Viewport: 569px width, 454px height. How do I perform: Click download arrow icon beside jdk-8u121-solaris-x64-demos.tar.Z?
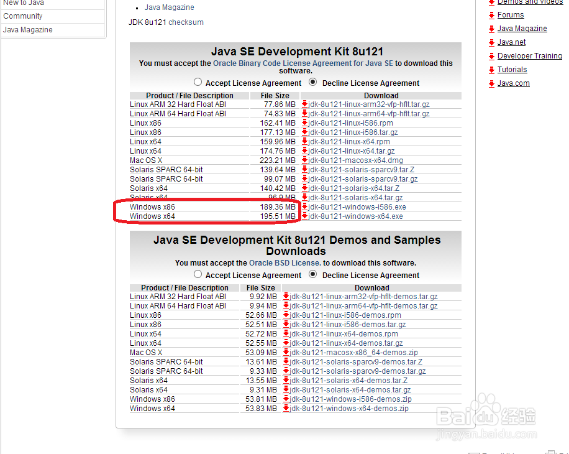click(x=286, y=380)
